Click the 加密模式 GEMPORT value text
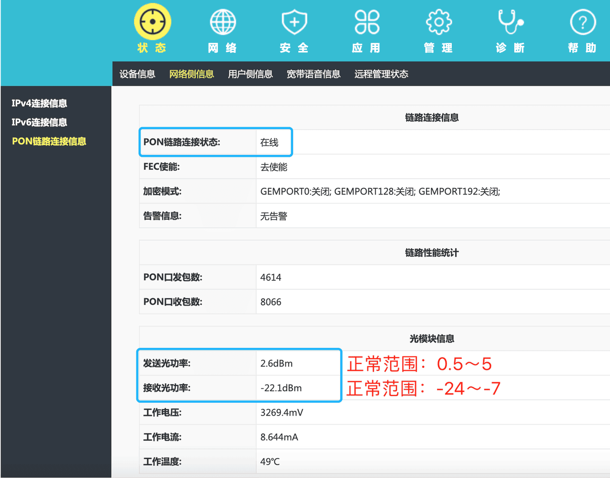Image resolution: width=610 pixels, height=478 pixels. [380, 192]
